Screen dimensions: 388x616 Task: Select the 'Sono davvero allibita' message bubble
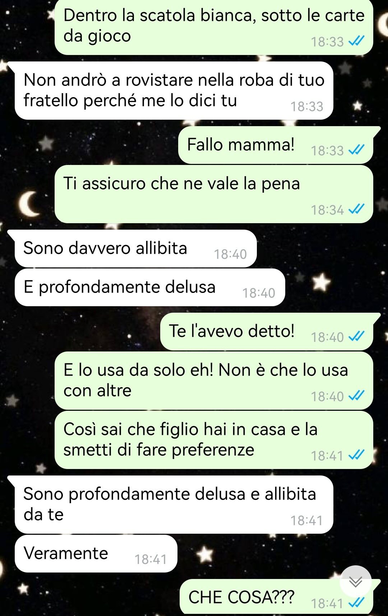click(x=135, y=249)
